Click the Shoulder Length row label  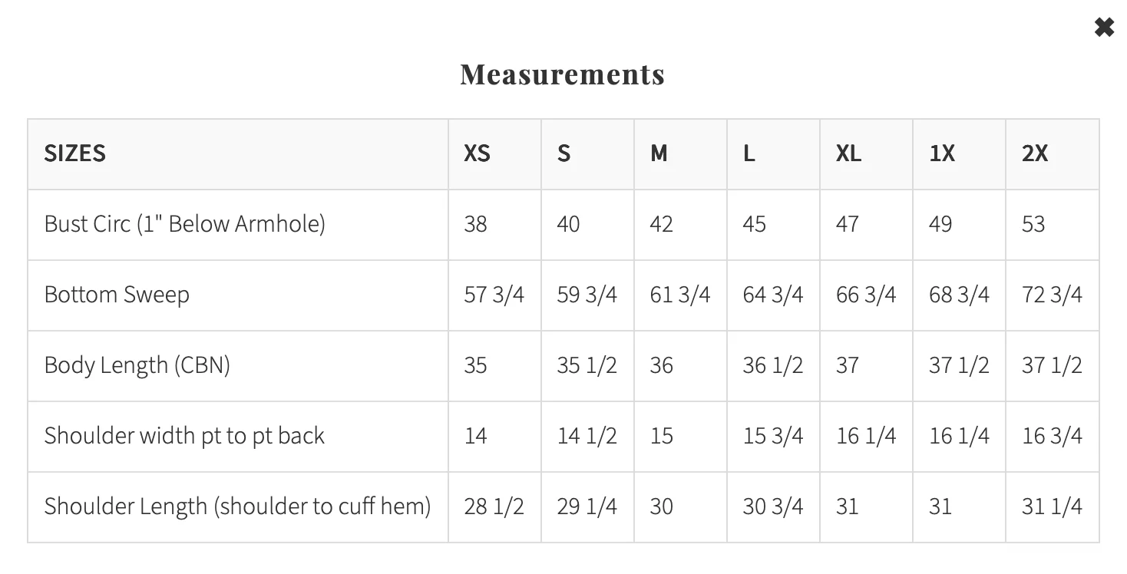(237, 506)
